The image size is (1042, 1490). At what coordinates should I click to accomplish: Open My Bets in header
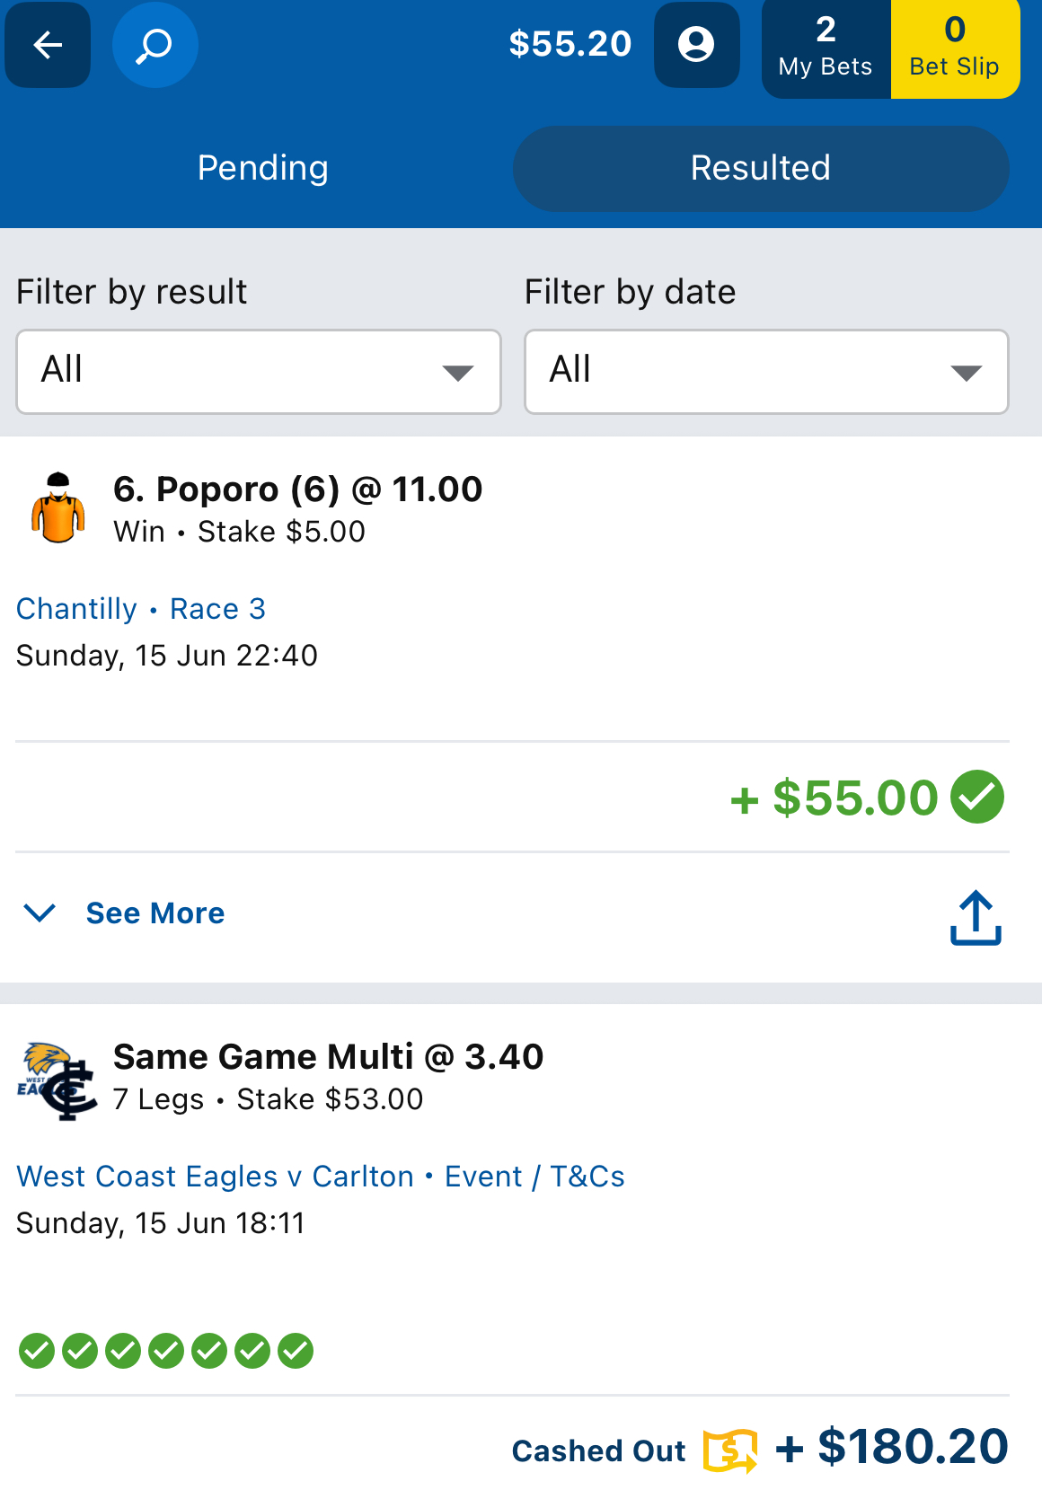point(826,48)
